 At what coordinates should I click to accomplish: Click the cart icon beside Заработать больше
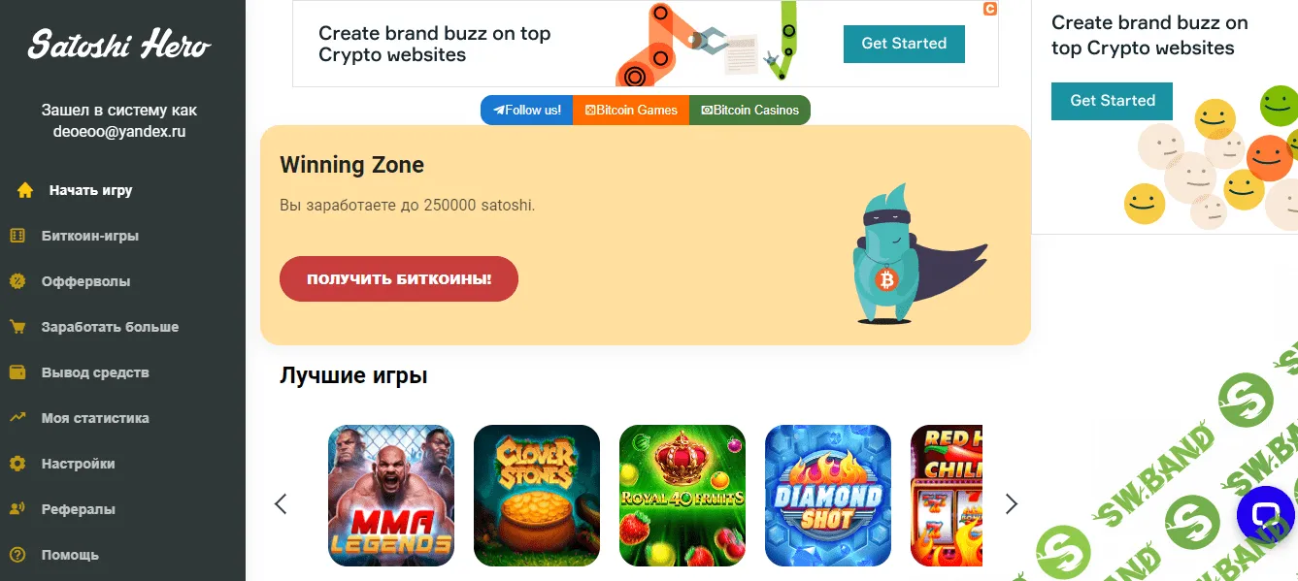[x=17, y=327]
